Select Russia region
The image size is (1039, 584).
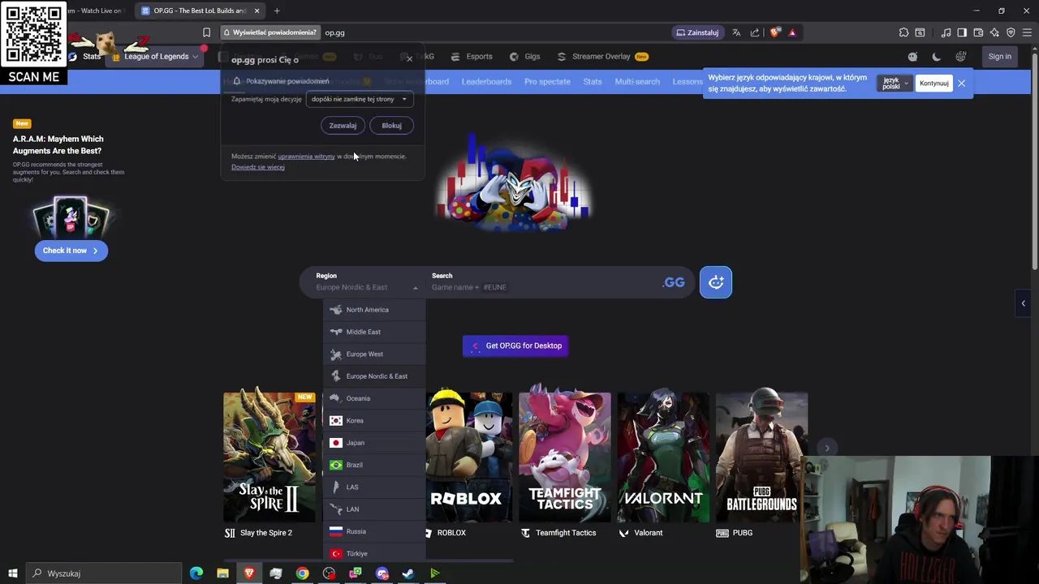[x=374, y=531]
